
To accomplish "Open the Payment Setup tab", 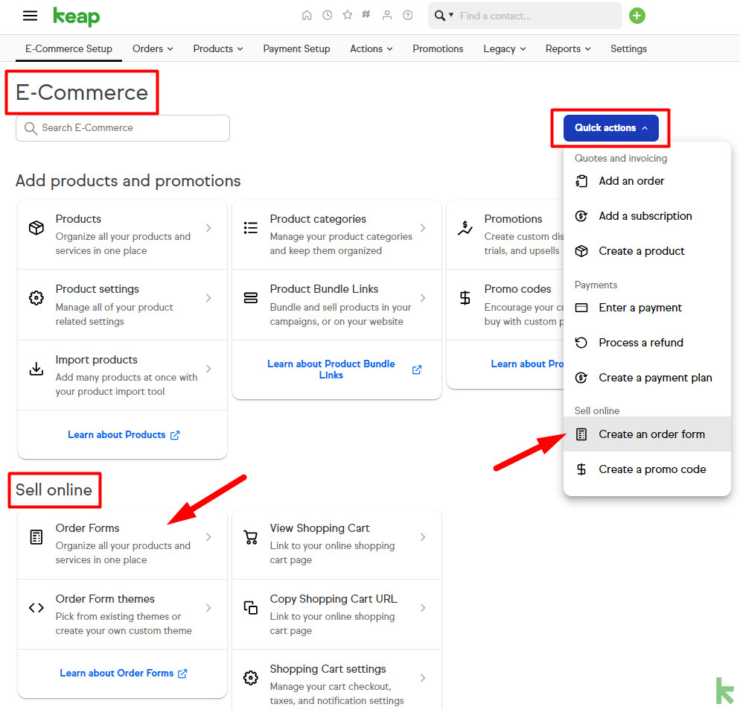I will [x=296, y=48].
